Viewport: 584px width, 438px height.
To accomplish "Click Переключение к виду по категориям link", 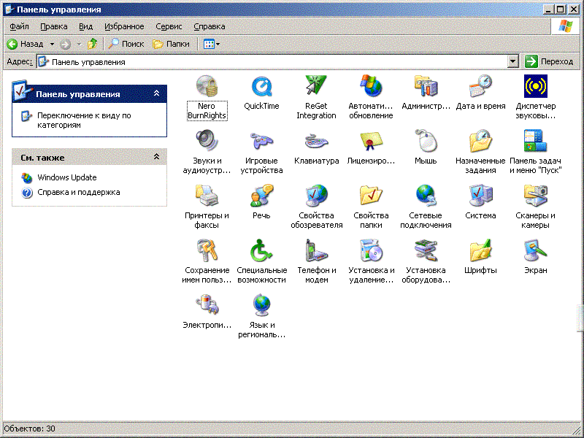I will point(84,120).
